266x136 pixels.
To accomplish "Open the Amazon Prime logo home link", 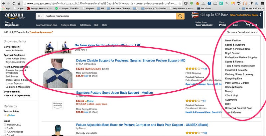I will coord(15,16).
